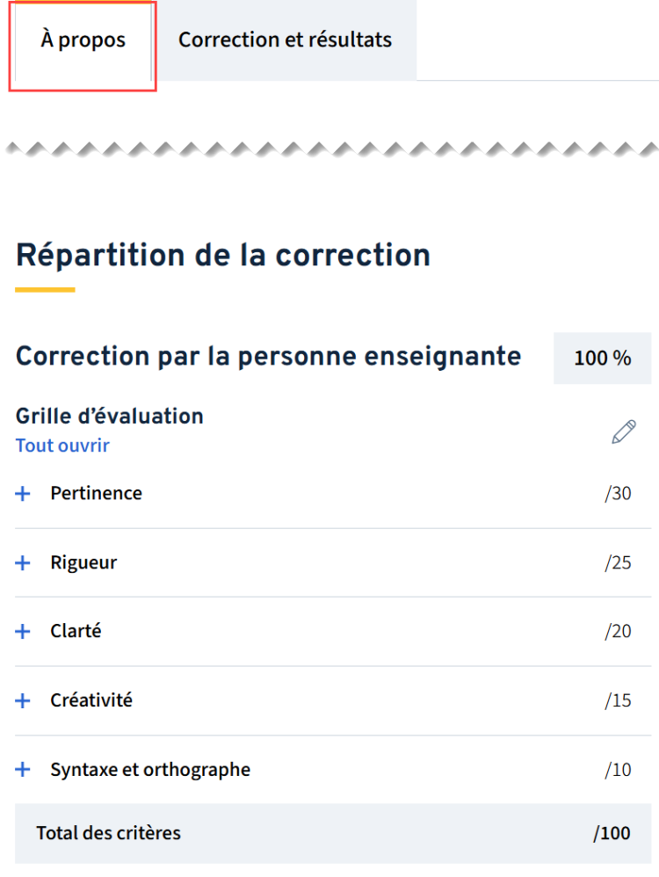Screen dimensions: 659x877
Task: Click the plus icon beside Rigueur
Action: (x=23, y=563)
